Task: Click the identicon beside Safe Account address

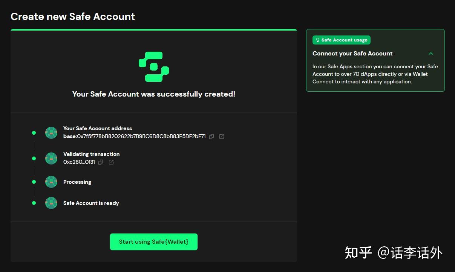Action: click(x=51, y=133)
